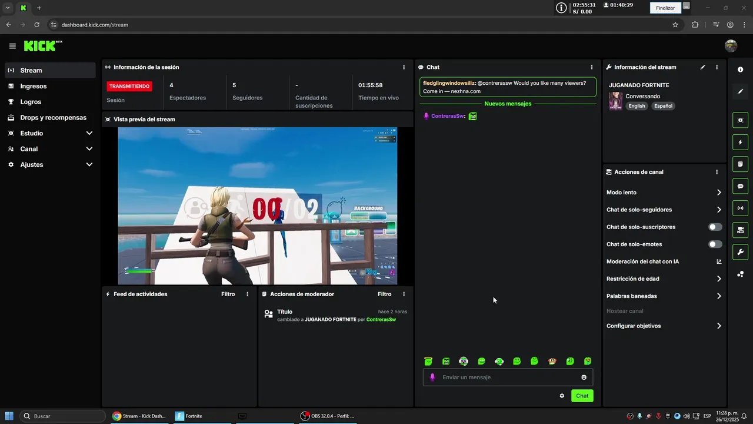Focus the Enviar un mensaje input field
This screenshot has width=753, height=424.
click(x=508, y=377)
